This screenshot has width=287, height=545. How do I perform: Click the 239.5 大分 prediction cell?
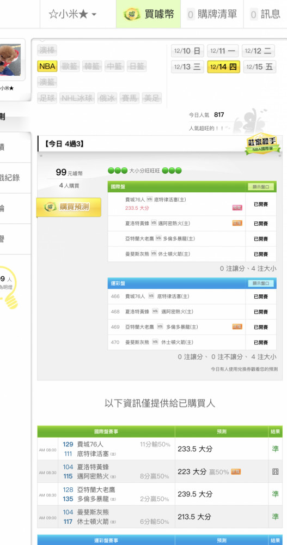(222, 494)
